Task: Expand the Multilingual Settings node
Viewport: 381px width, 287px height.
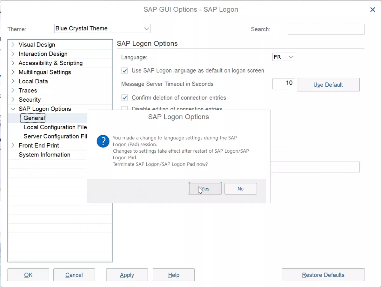Action: pos(13,72)
